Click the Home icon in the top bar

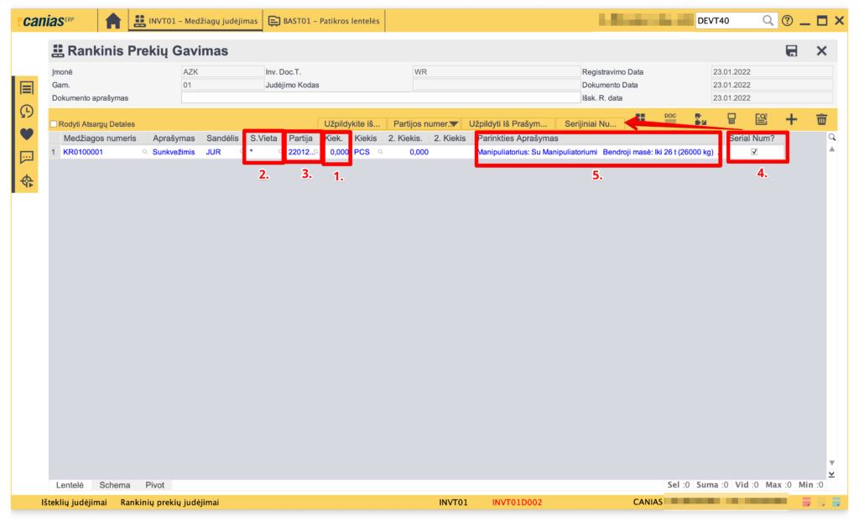point(113,21)
